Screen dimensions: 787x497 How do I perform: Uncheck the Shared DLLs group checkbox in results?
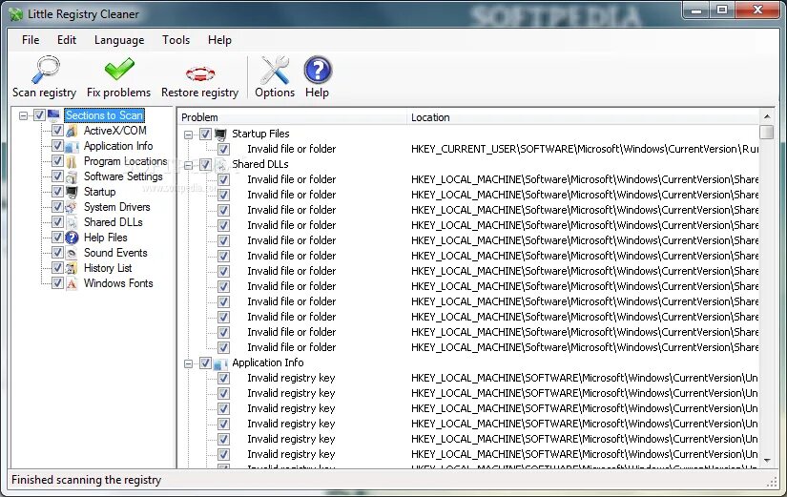pyautogui.click(x=205, y=165)
